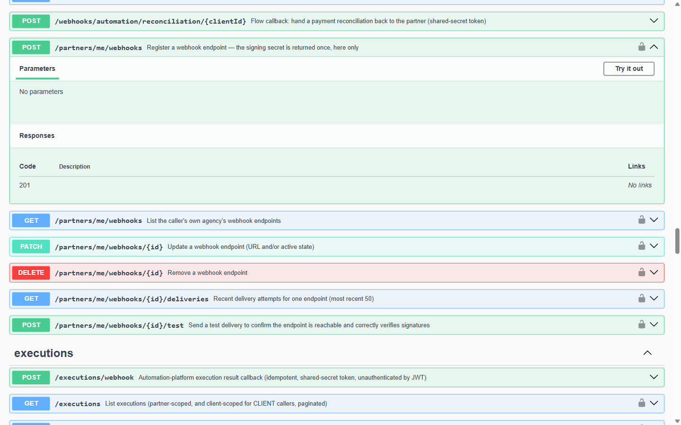Collapse the expanded POST /partners/me/webhooks operation
The image size is (681, 425).
coord(654,47)
